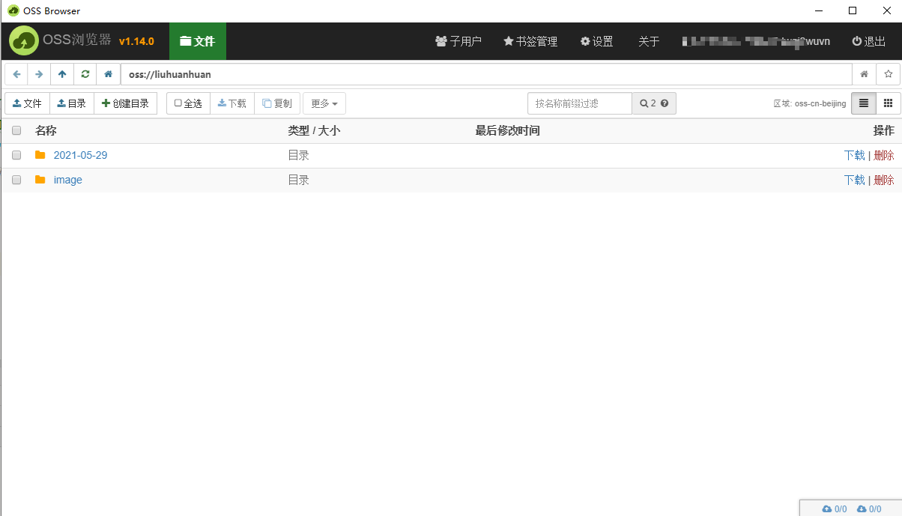Viewport: 902px width, 516px height.
Task: Focus the name prefix filter field
Action: pyautogui.click(x=580, y=103)
